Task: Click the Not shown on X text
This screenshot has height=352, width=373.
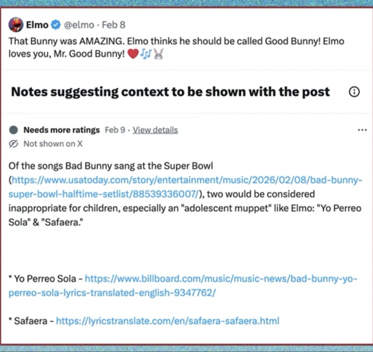Action: 53,144
